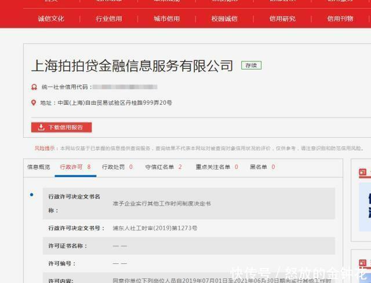The width and height of the screenshot is (371, 283).
Task: Open the 城市信用 navigation item
Action: [166, 19]
